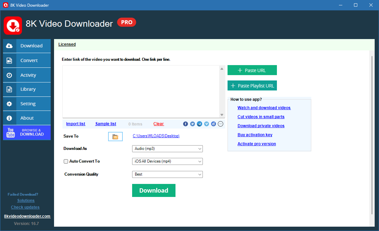Switch to the Activity section in sidebar
The height and width of the screenshot is (231, 379).
pos(27,75)
